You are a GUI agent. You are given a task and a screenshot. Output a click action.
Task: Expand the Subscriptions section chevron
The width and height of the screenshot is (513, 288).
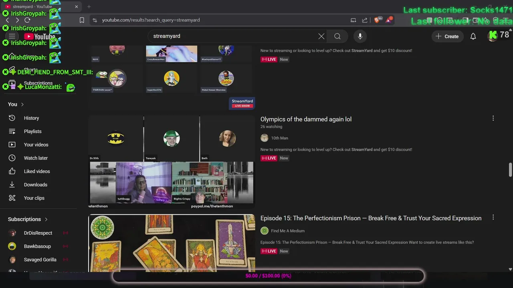click(46, 219)
